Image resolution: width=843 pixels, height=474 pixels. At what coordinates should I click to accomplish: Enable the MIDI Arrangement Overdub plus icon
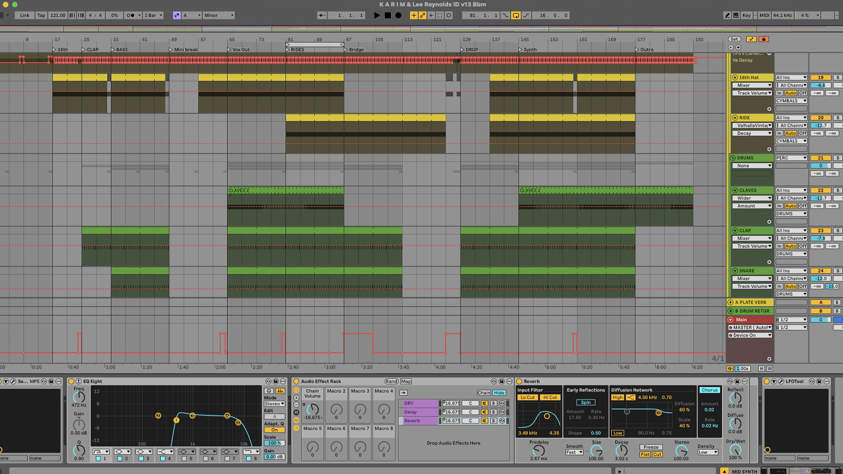[414, 15]
